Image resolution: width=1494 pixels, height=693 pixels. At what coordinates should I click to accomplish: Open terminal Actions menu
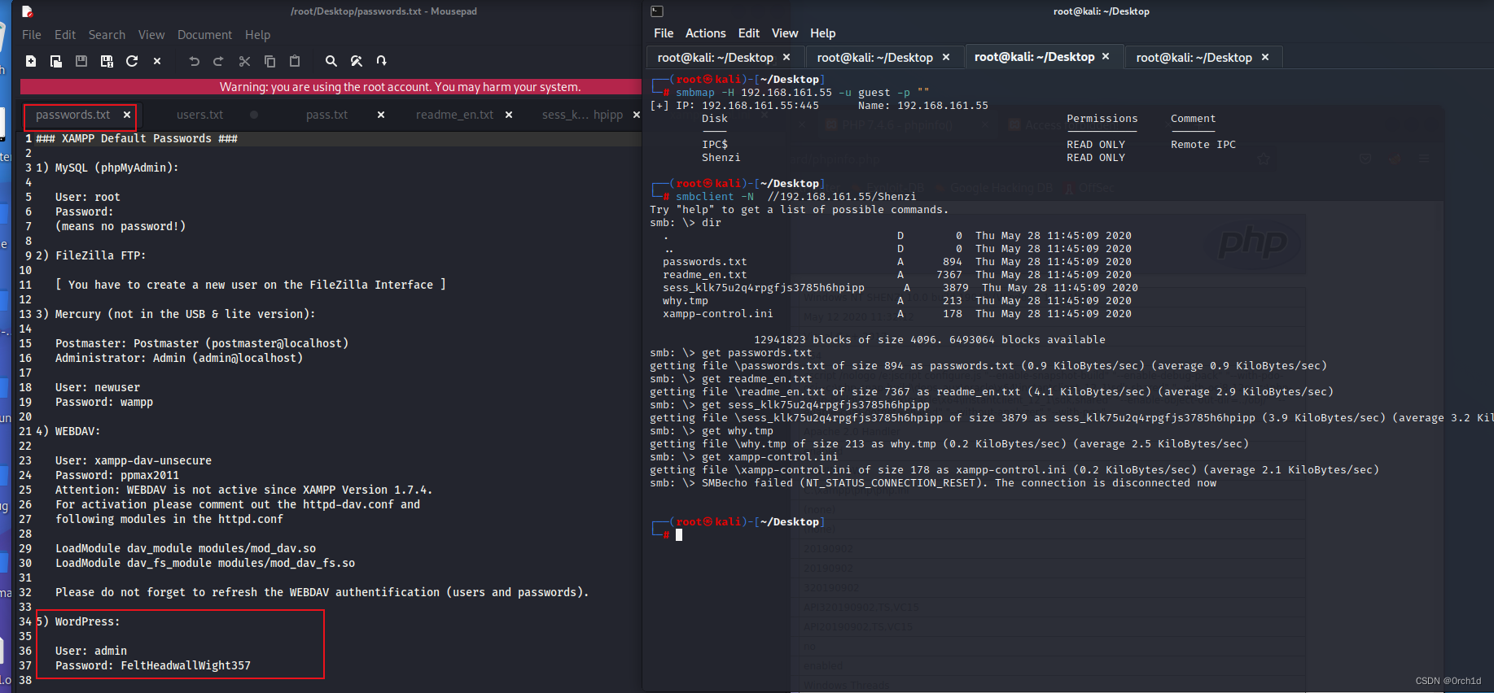pyautogui.click(x=705, y=33)
